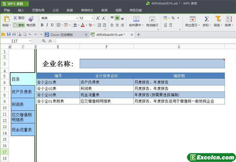The image size is (236, 162).
Task: Switch to the 审阅 ribbon tab
Action: [x=104, y=10]
